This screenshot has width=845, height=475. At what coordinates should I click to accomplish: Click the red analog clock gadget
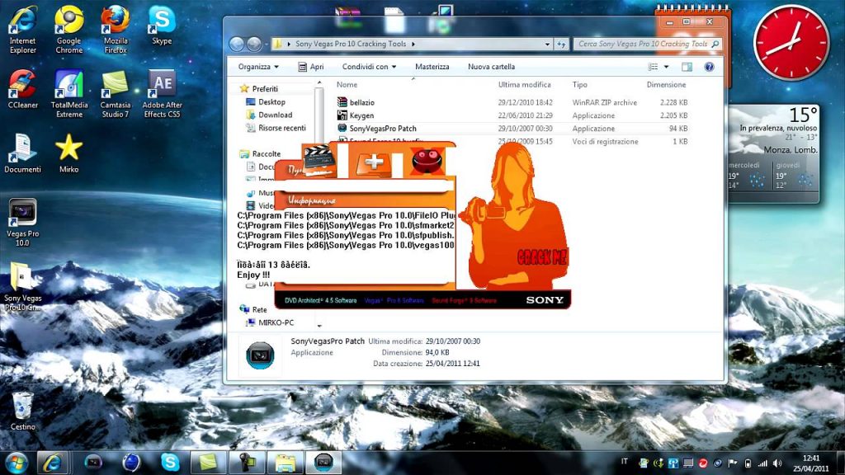[x=791, y=43]
